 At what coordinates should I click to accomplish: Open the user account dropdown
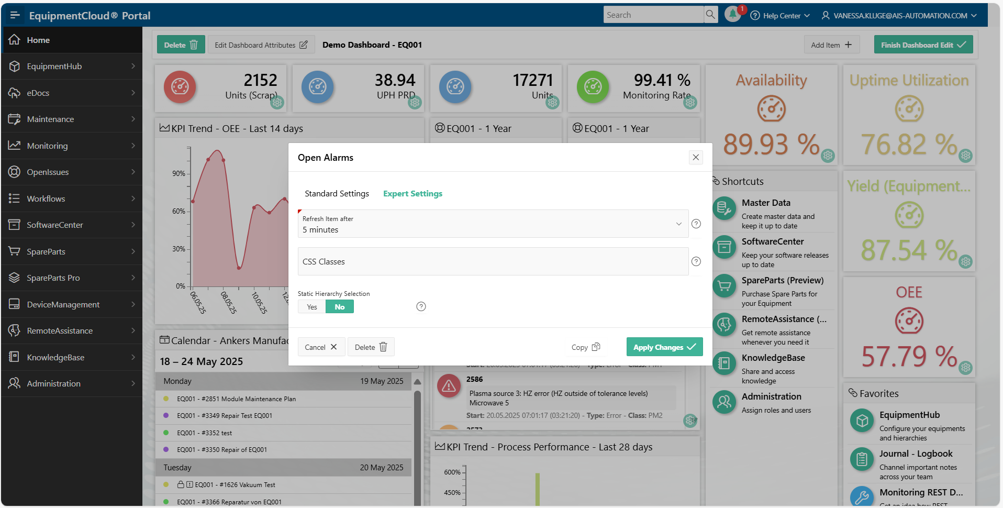point(899,15)
